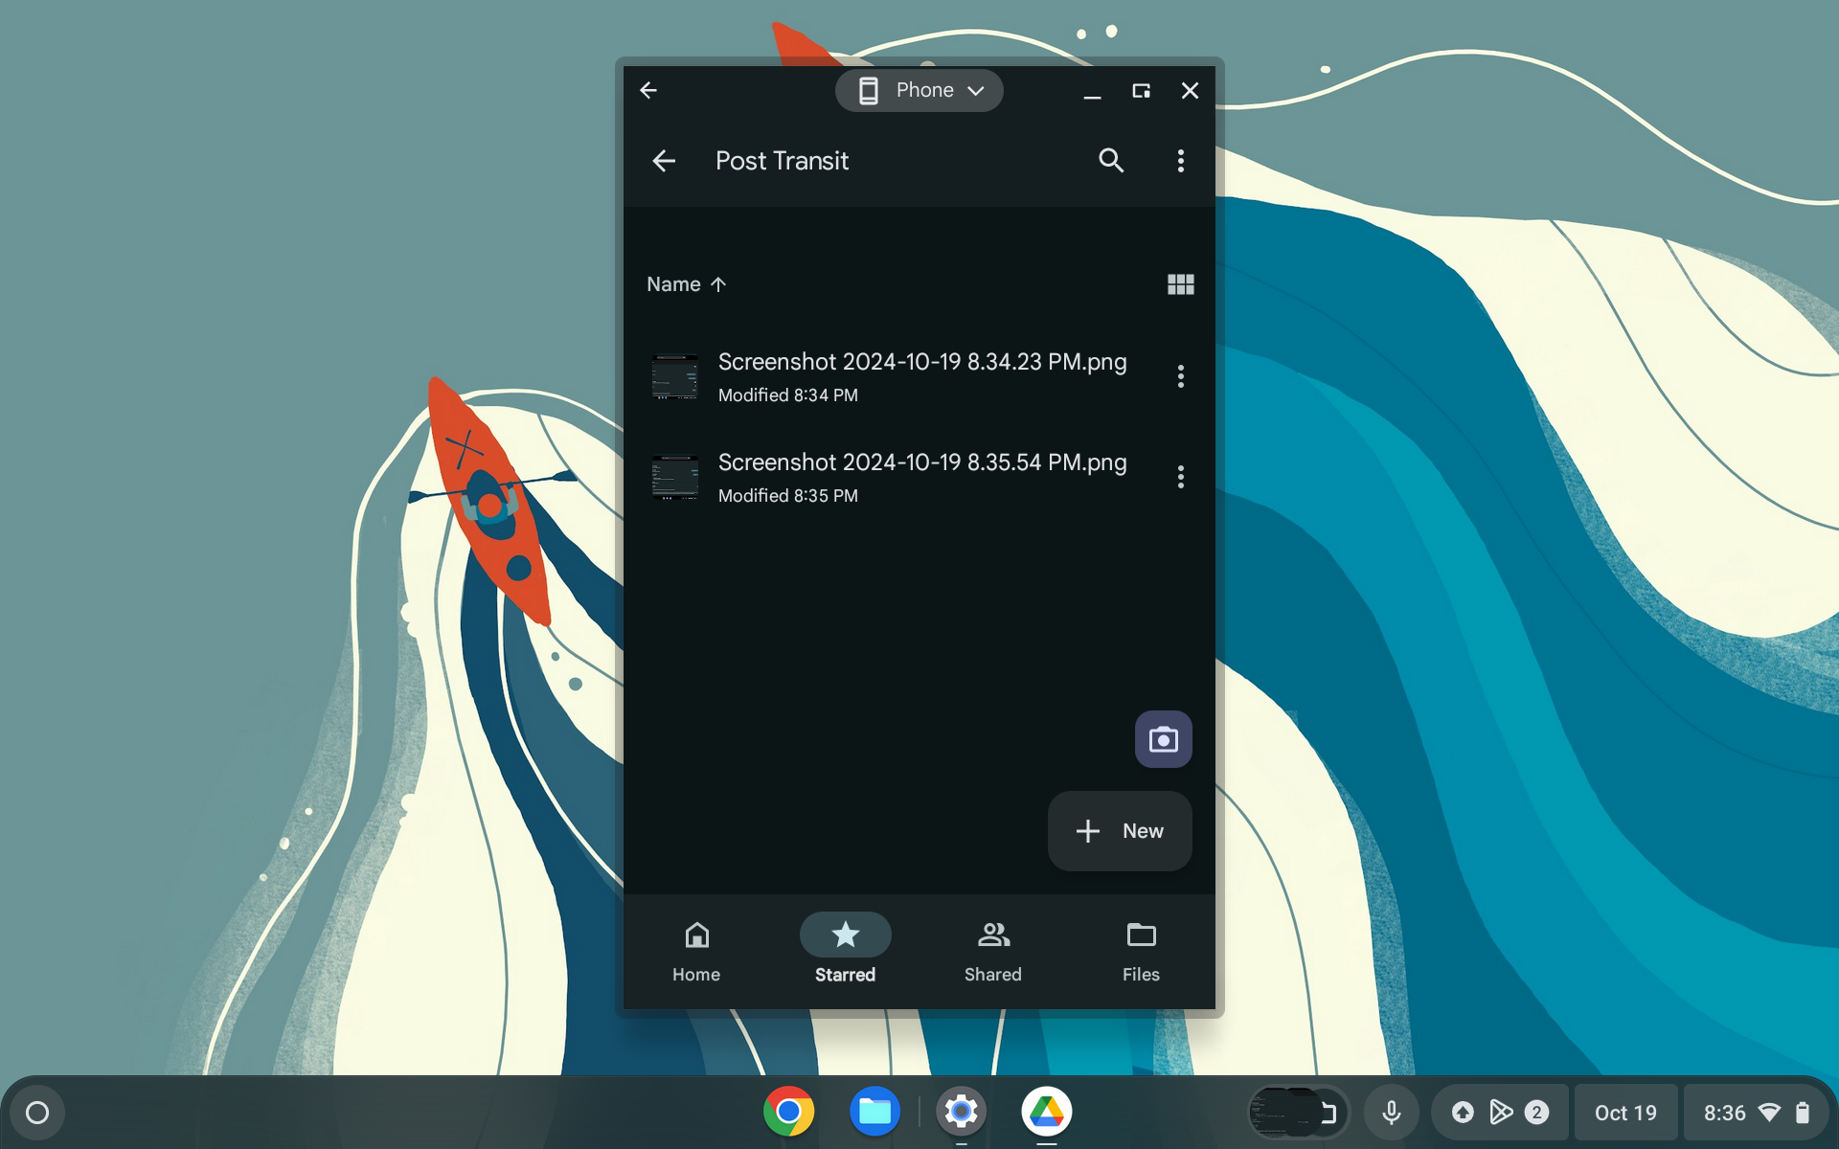The height and width of the screenshot is (1149, 1839).
Task: Open the search icon in Post Transit
Action: [x=1111, y=160]
